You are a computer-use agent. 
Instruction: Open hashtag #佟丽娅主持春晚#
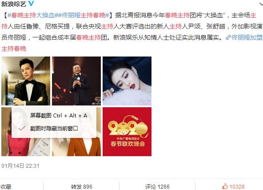point(84,15)
